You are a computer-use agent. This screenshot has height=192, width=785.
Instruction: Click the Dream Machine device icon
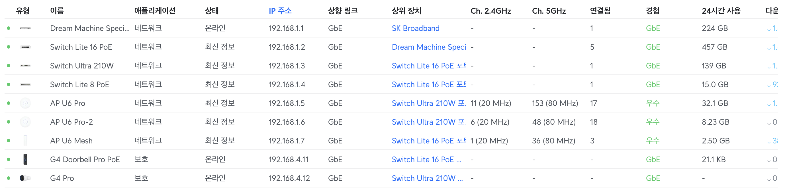25,28
